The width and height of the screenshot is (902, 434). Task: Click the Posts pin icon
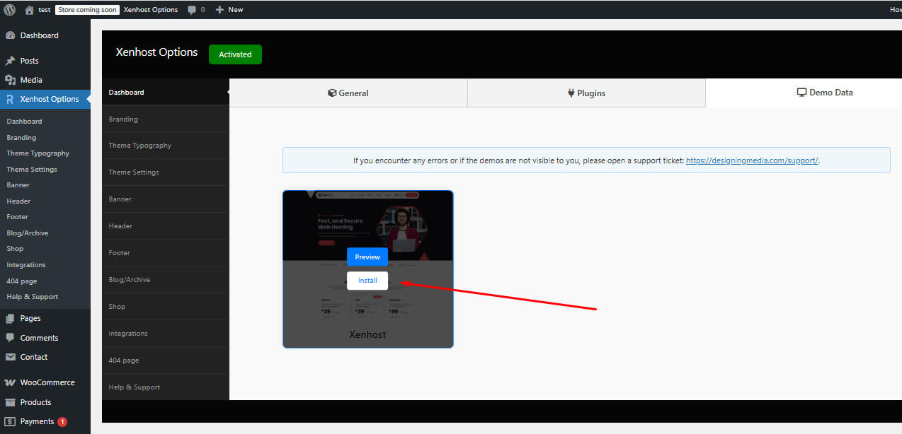point(10,61)
